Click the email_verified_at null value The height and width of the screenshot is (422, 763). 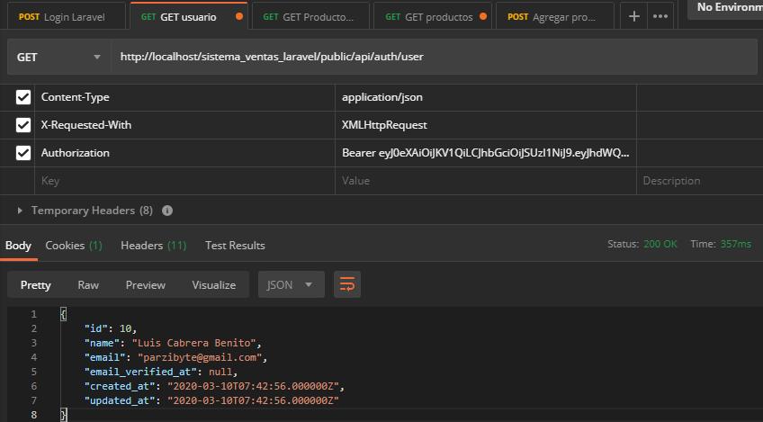220,372
